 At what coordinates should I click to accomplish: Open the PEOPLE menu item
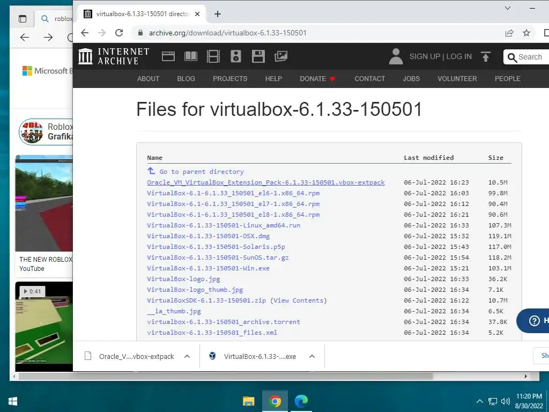[x=507, y=78]
